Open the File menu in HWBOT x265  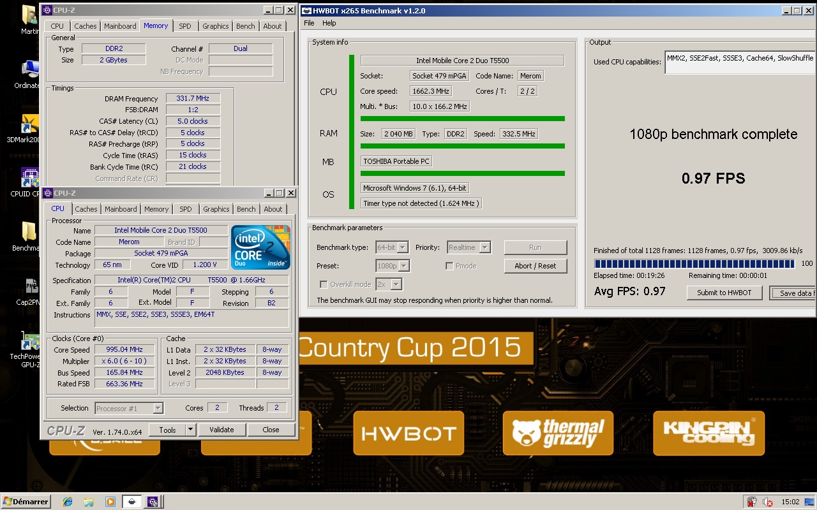309,23
